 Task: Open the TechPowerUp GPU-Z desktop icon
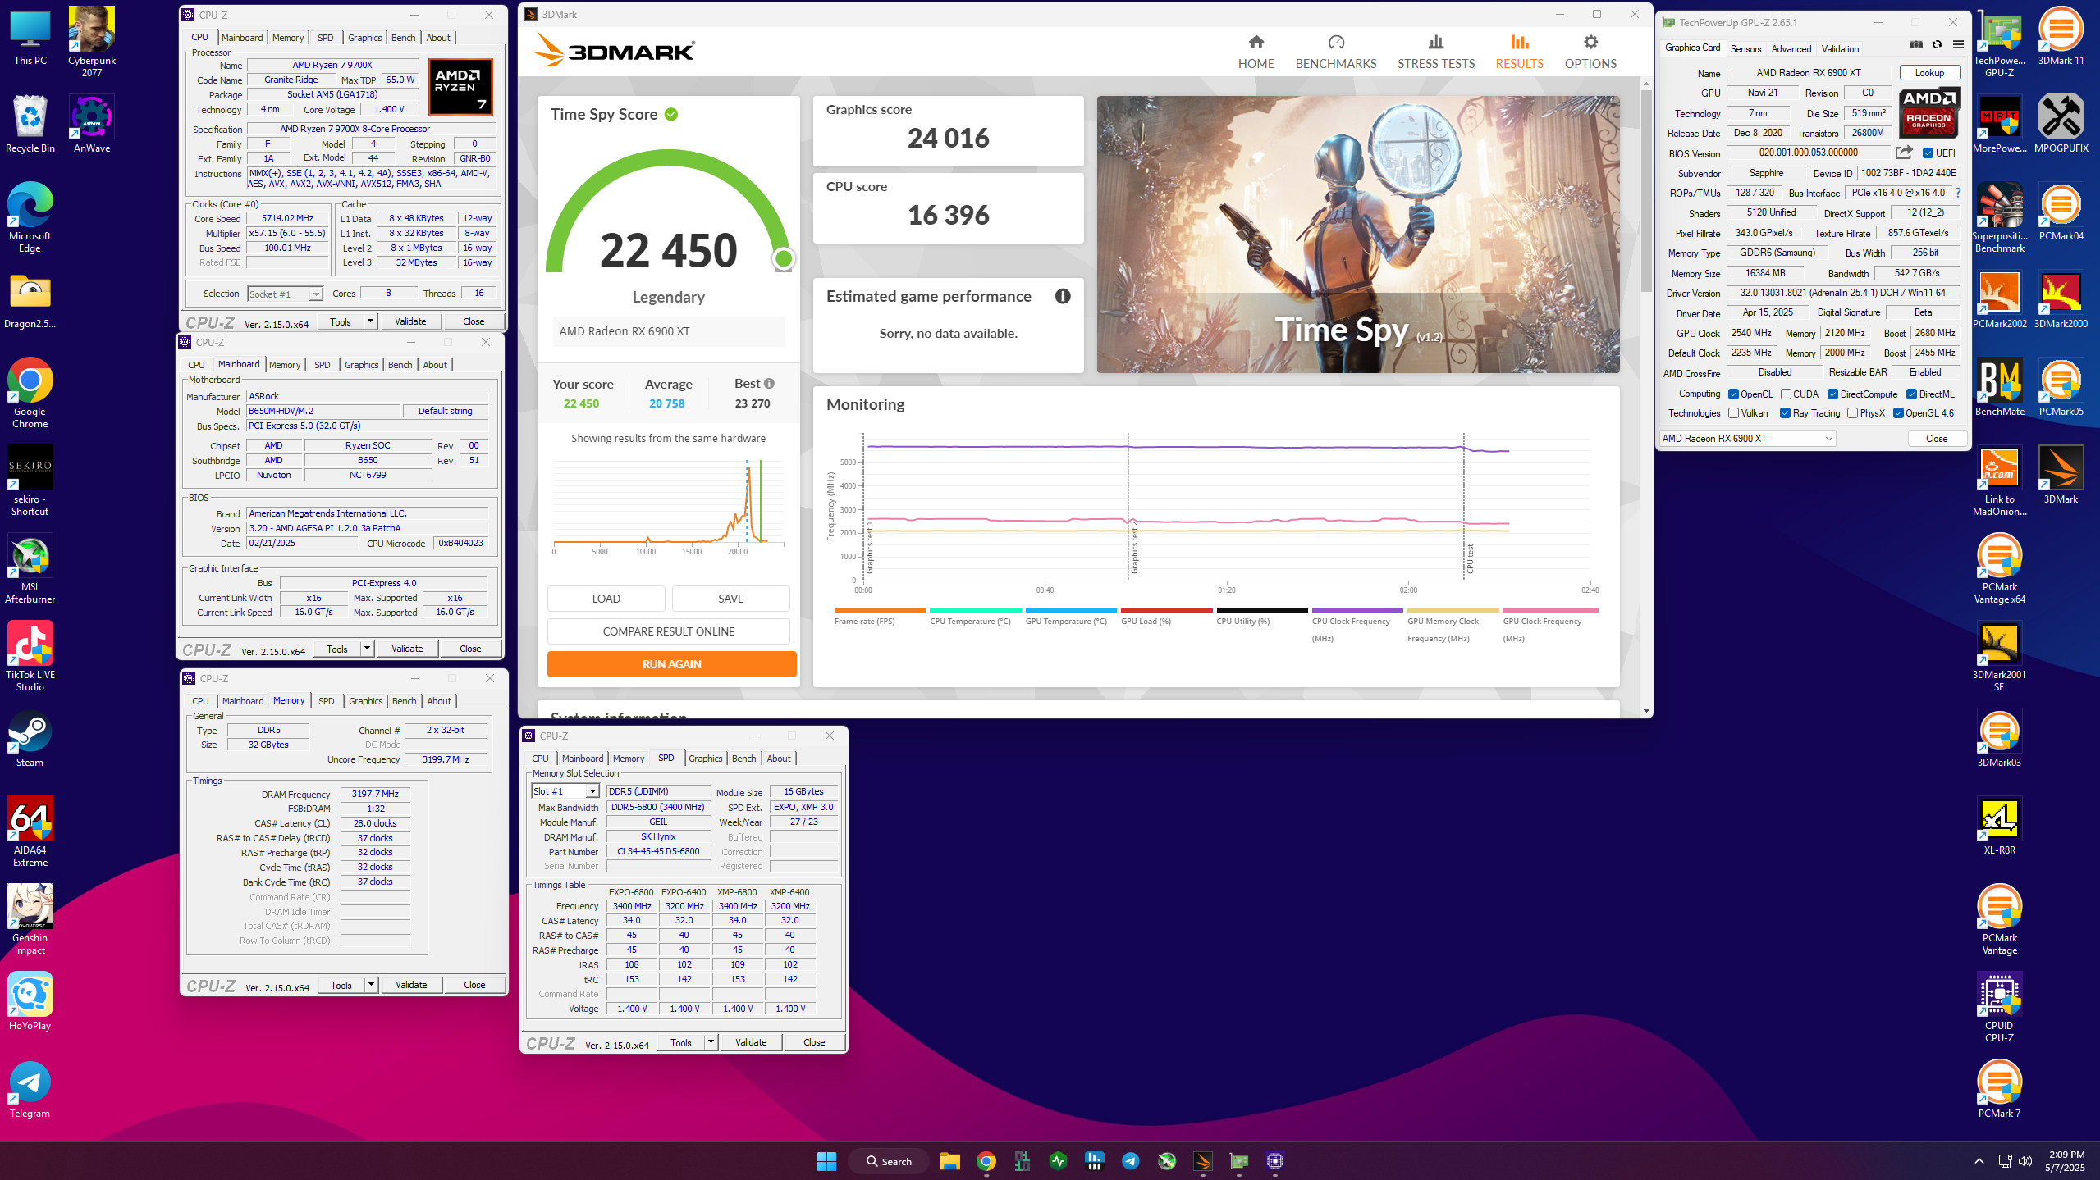1999,42
